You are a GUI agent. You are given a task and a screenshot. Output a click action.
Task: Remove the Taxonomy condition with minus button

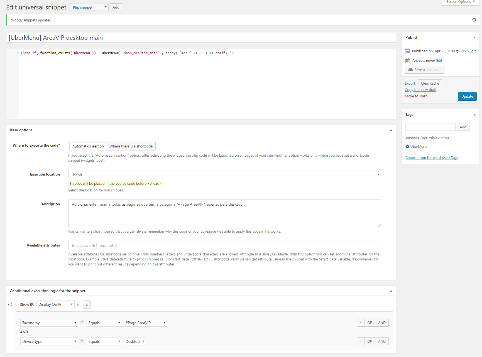coord(361,322)
